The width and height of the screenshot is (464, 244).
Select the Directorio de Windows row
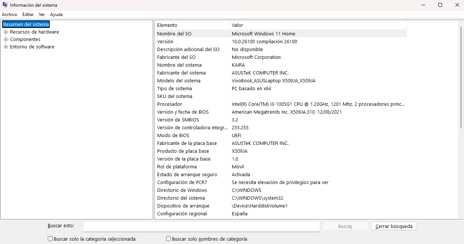[281, 190]
